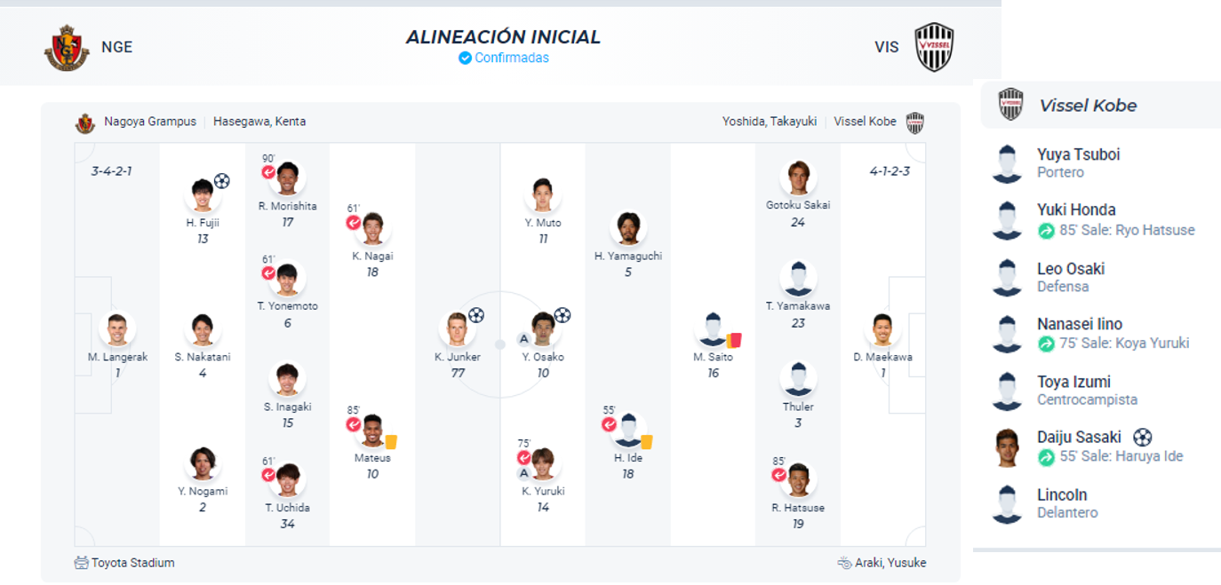Click the Nagoya Grampus crest in header
Screen dimensions: 1221x585
click(x=67, y=48)
